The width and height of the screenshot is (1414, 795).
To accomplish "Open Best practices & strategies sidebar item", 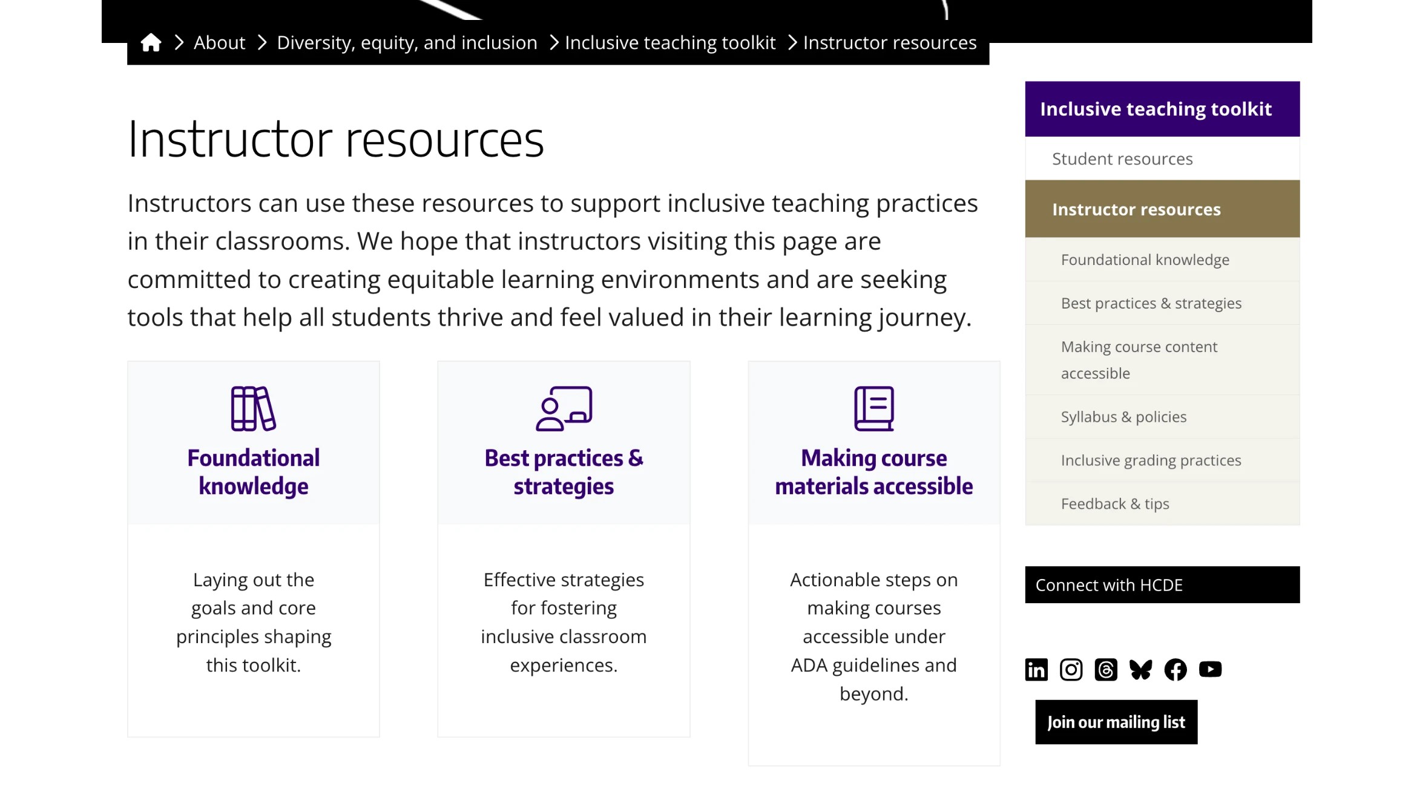I will point(1162,303).
